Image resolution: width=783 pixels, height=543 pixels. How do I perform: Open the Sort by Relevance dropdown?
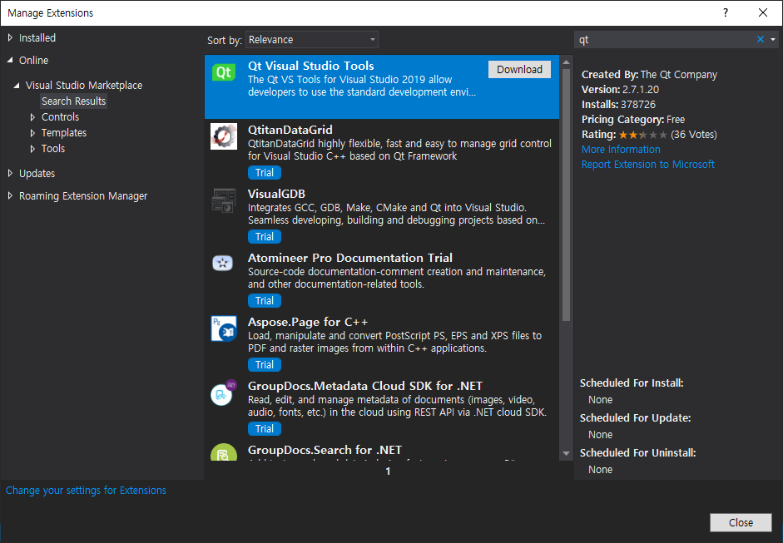311,39
